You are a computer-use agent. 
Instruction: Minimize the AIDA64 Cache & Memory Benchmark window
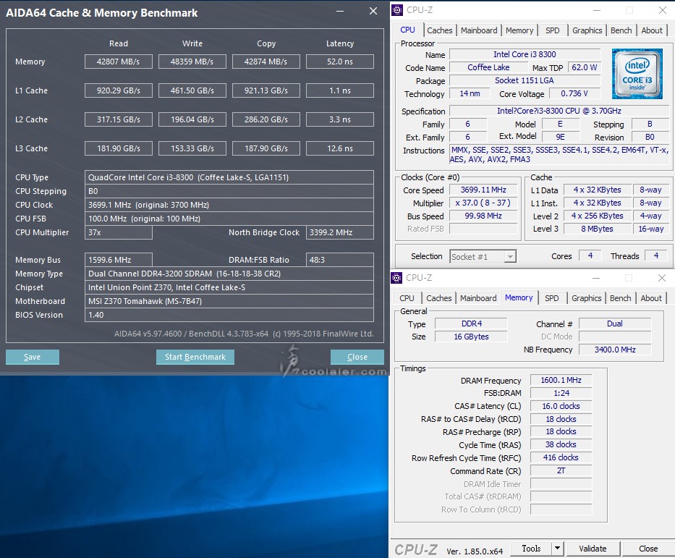tap(340, 11)
